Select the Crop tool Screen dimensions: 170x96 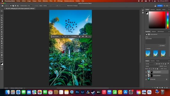coord(2,20)
